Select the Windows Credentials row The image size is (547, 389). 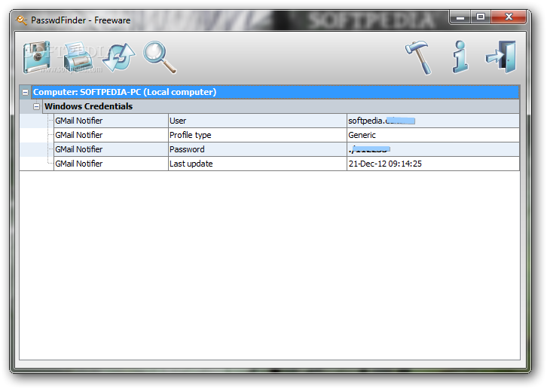[281, 106]
